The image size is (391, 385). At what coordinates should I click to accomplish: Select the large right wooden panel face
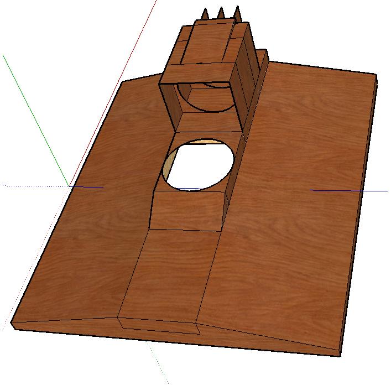(287, 205)
